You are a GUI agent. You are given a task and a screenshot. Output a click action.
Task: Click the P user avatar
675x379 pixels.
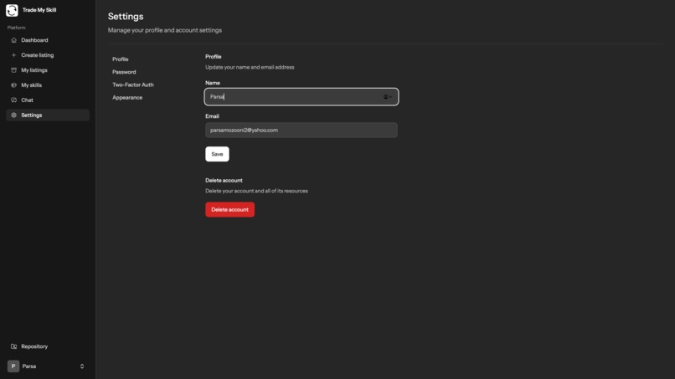click(x=13, y=366)
